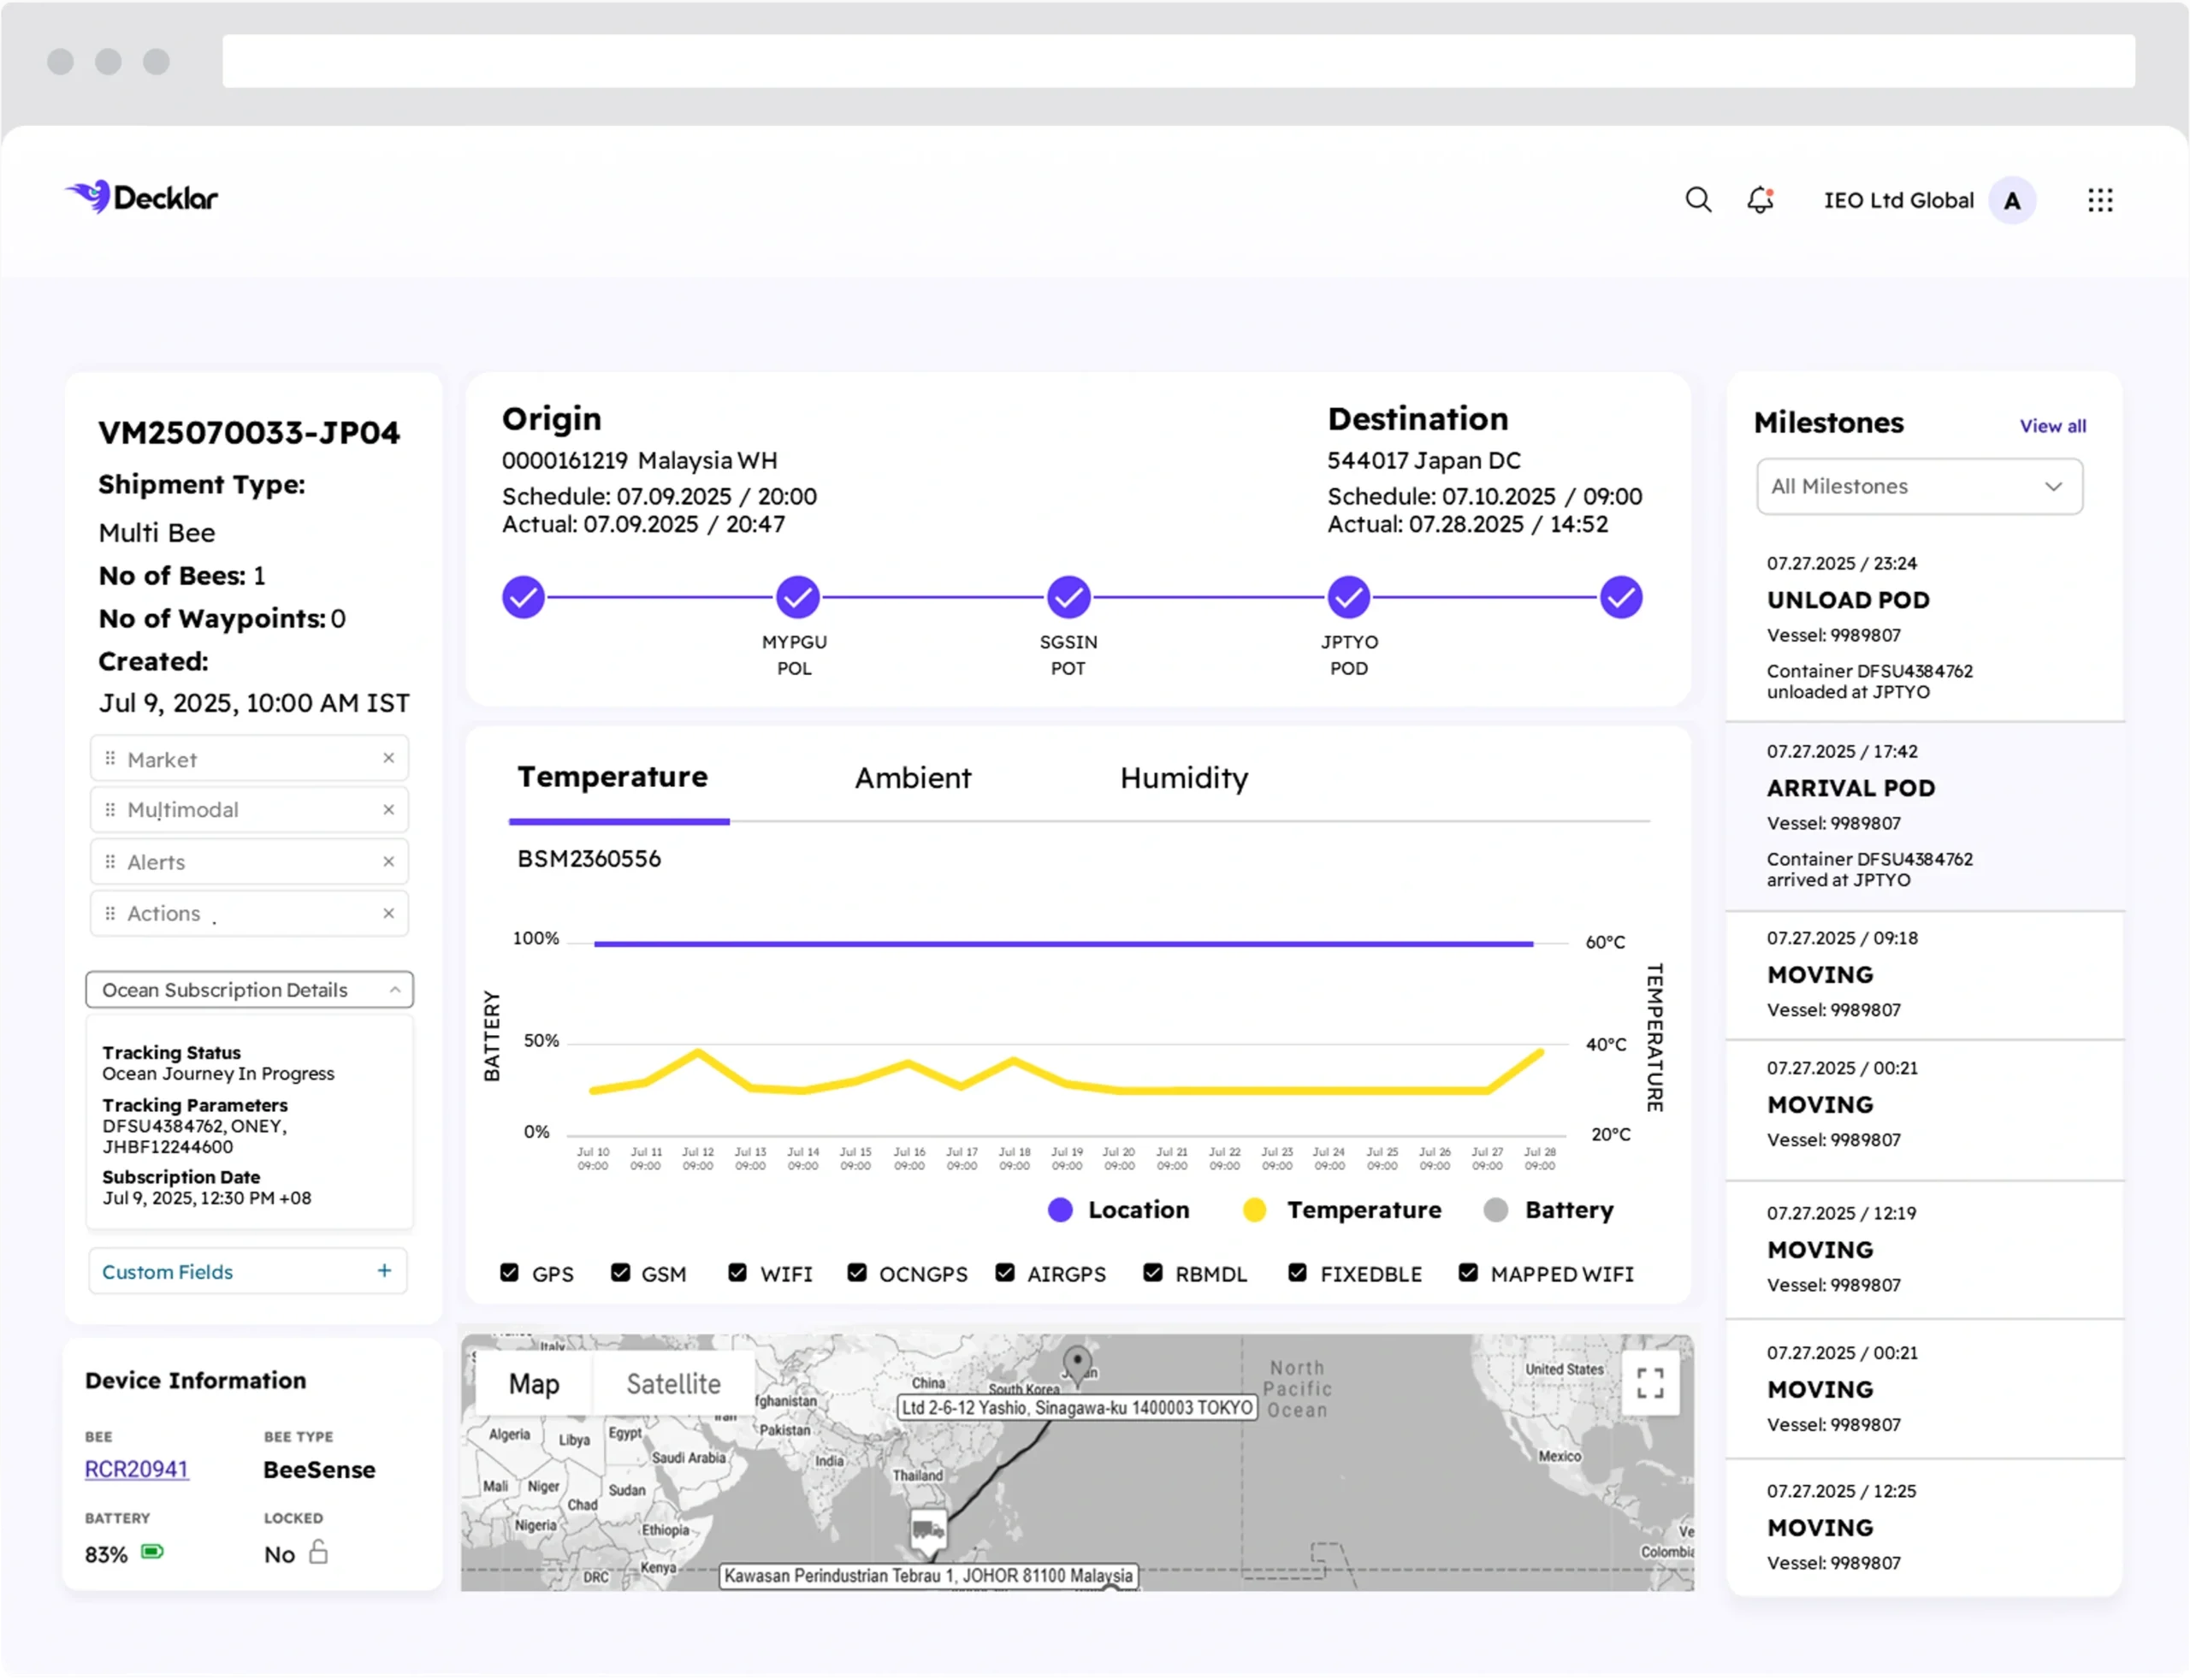The height and width of the screenshot is (1680, 2190).
Task: Remove the Multimodal chip
Action: pos(388,809)
